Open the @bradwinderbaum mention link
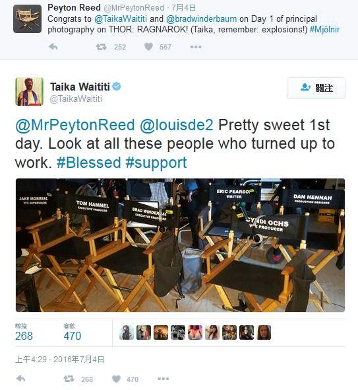The height and width of the screenshot is (390, 358). click(x=201, y=19)
